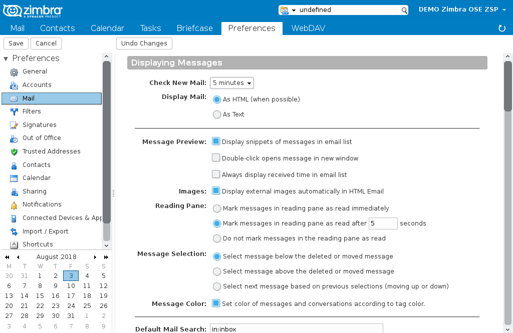The width and height of the screenshot is (513, 333).
Task: Click the Trusted Addresses shield icon
Action: (14, 152)
